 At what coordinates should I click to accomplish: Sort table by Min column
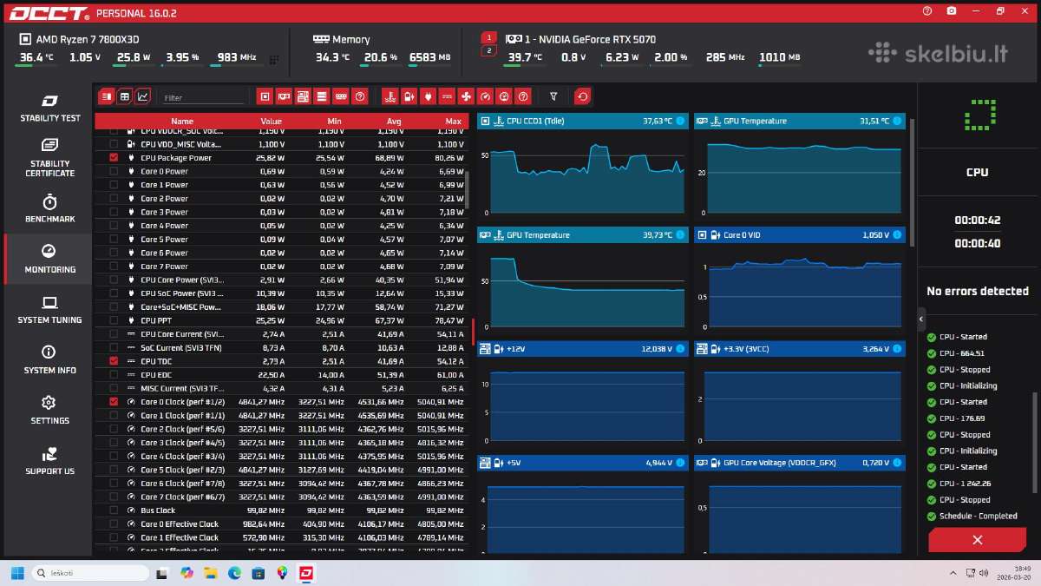(336, 122)
